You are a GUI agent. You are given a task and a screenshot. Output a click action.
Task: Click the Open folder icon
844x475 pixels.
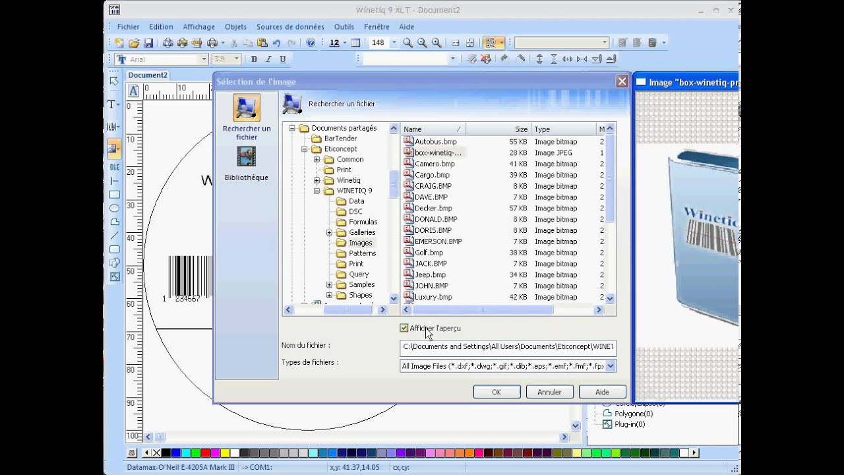(x=134, y=43)
